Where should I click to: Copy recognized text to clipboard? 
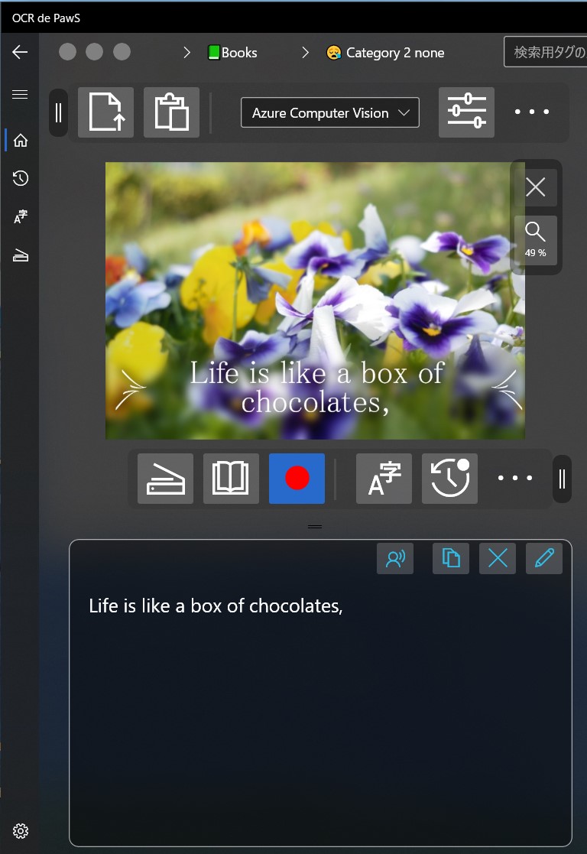click(x=451, y=559)
